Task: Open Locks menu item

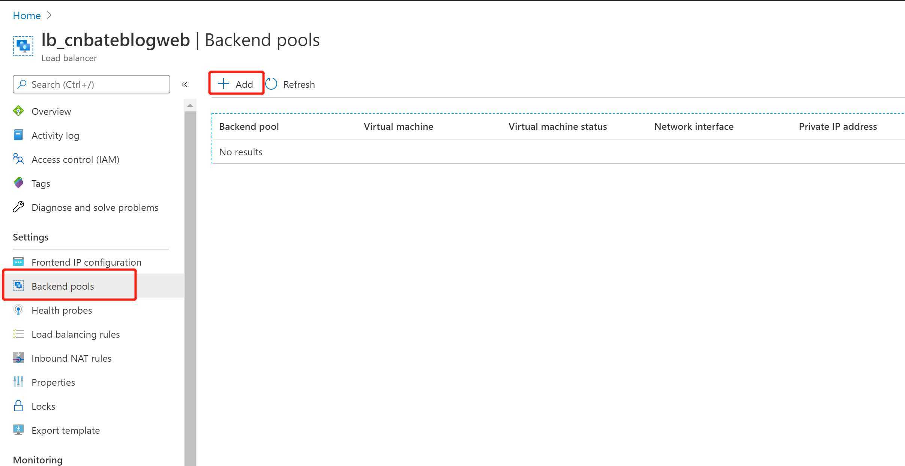Action: pos(43,406)
